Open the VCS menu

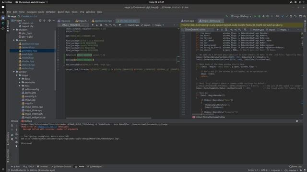82,12
